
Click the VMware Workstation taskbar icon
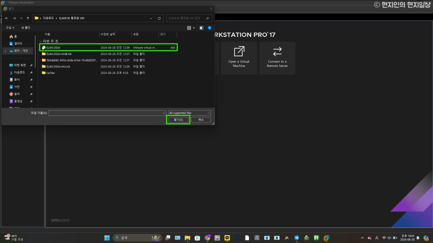pos(327,238)
